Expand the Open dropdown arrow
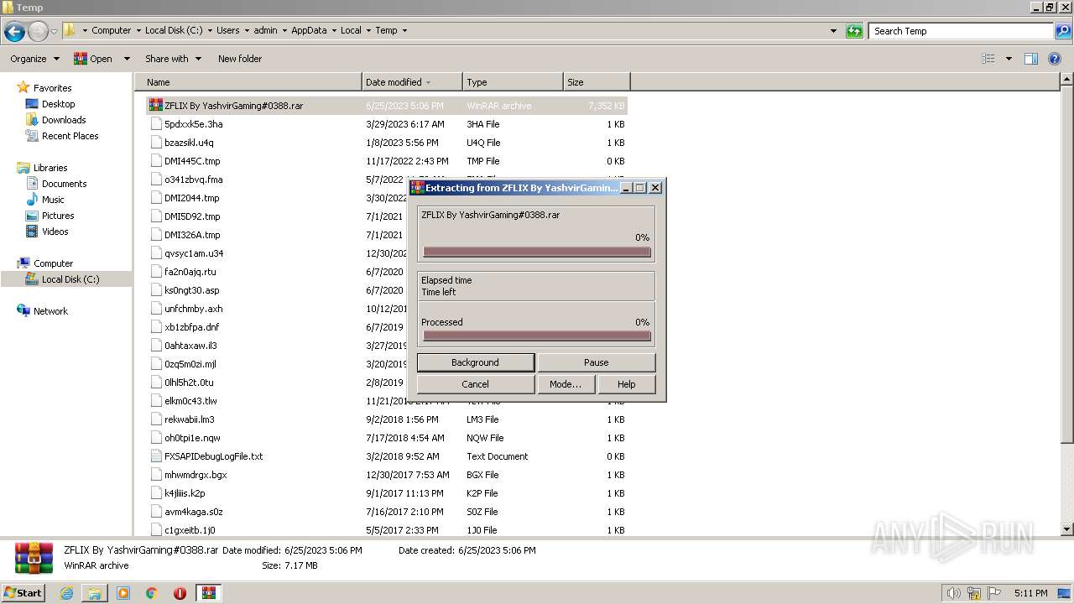The image size is (1074, 604). coord(127,59)
